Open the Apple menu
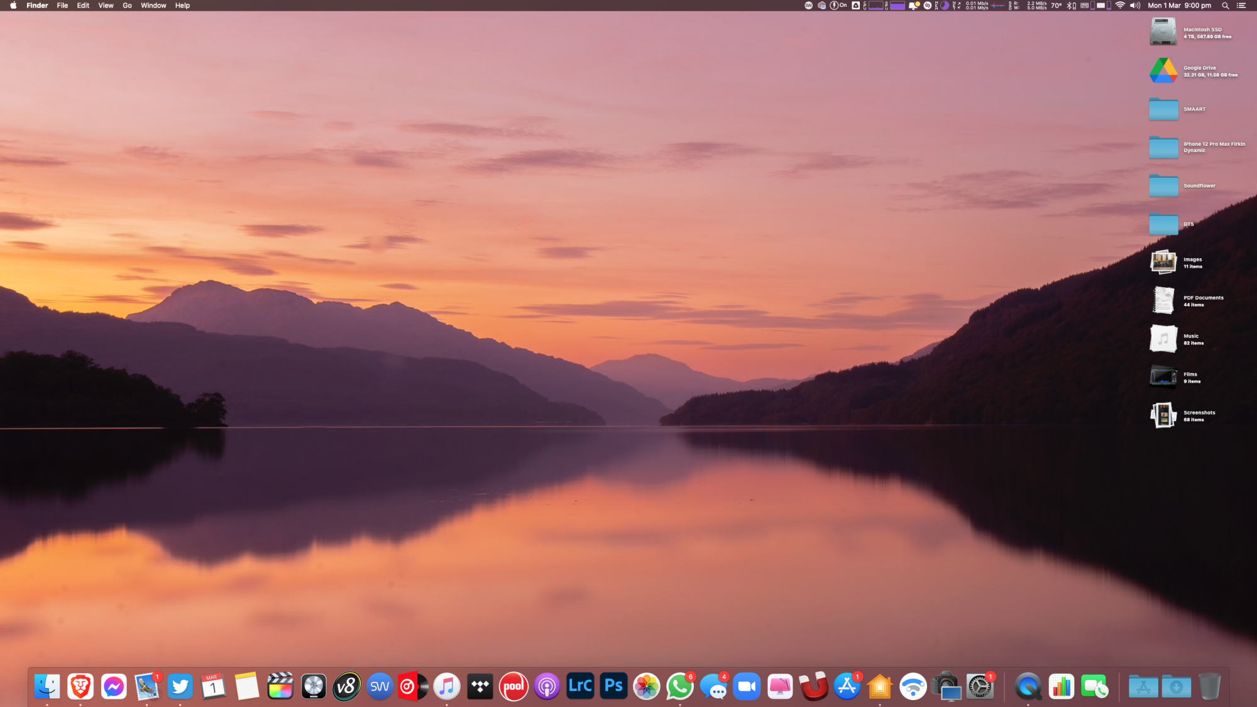 13,6
